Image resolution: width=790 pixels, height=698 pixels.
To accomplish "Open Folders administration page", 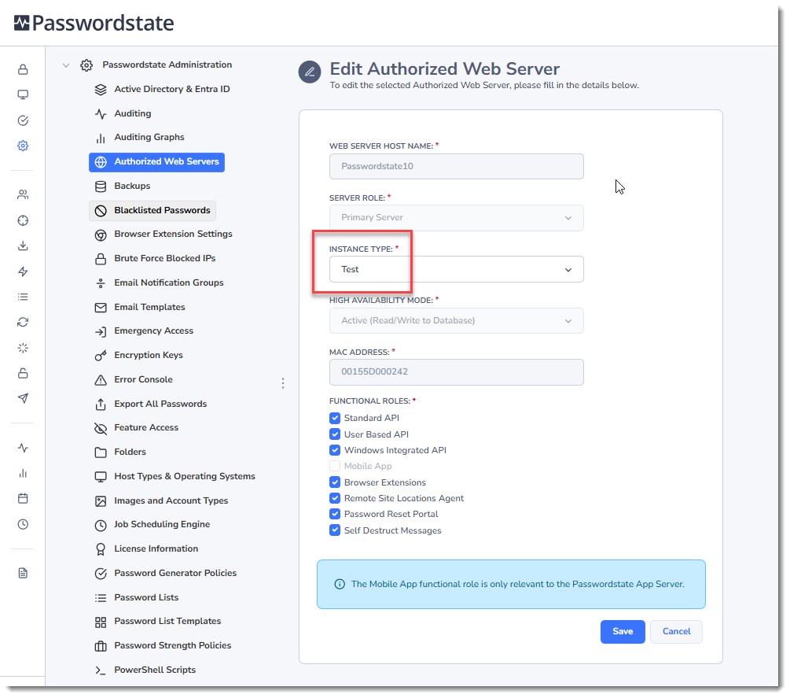I will tap(130, 452).
